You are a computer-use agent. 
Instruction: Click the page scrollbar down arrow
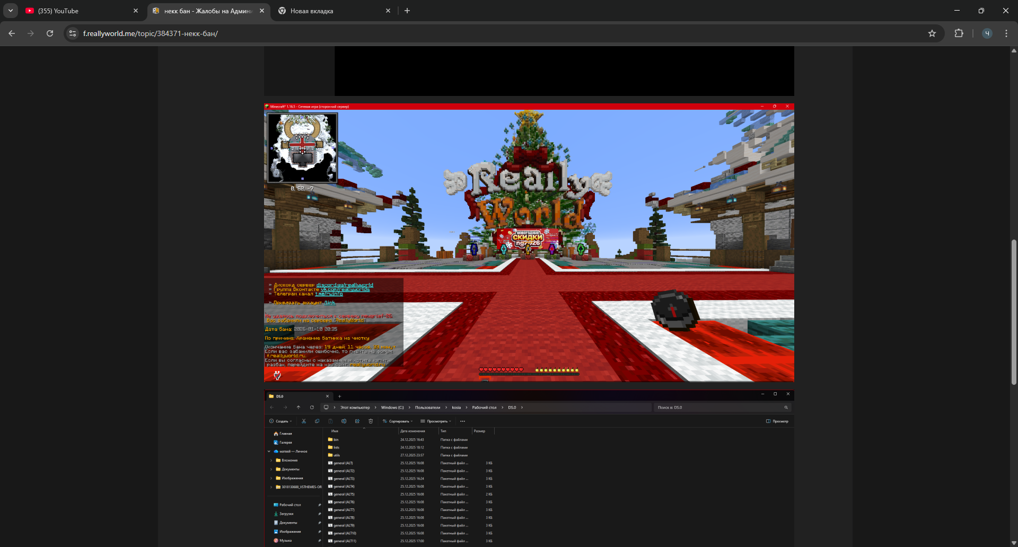point(1014,543)
